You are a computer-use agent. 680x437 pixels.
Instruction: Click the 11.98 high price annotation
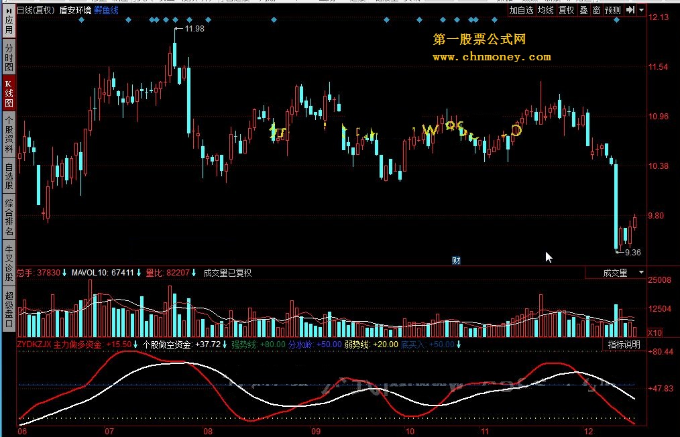(x=194, y=29)
